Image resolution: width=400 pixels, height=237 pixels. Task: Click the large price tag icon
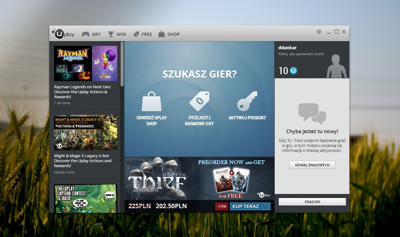(x=199, y=101)
